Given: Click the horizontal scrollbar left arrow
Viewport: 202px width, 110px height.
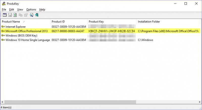Looking at the screenshot, I should (2, 102).
